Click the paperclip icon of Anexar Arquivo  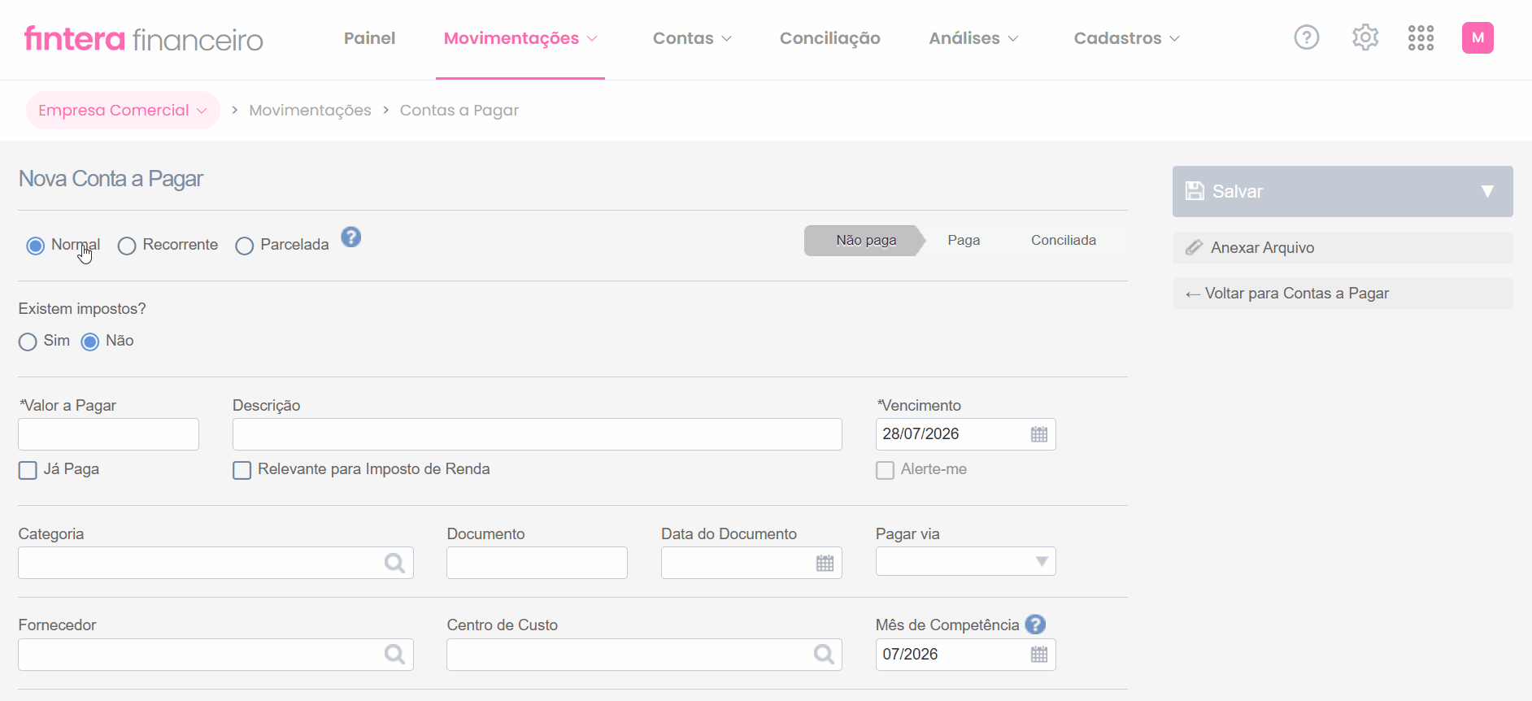point(1194,247)
